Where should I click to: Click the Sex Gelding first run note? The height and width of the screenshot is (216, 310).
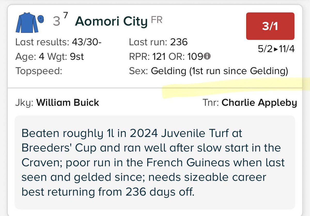click(219, 71)
